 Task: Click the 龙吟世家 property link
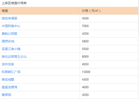click(x=8, y=64)
